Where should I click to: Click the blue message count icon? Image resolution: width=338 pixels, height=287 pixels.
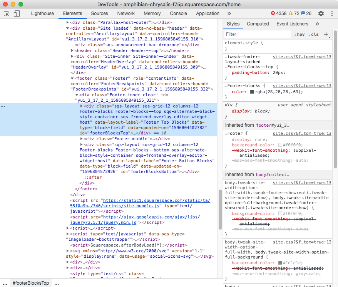(303, 13)
